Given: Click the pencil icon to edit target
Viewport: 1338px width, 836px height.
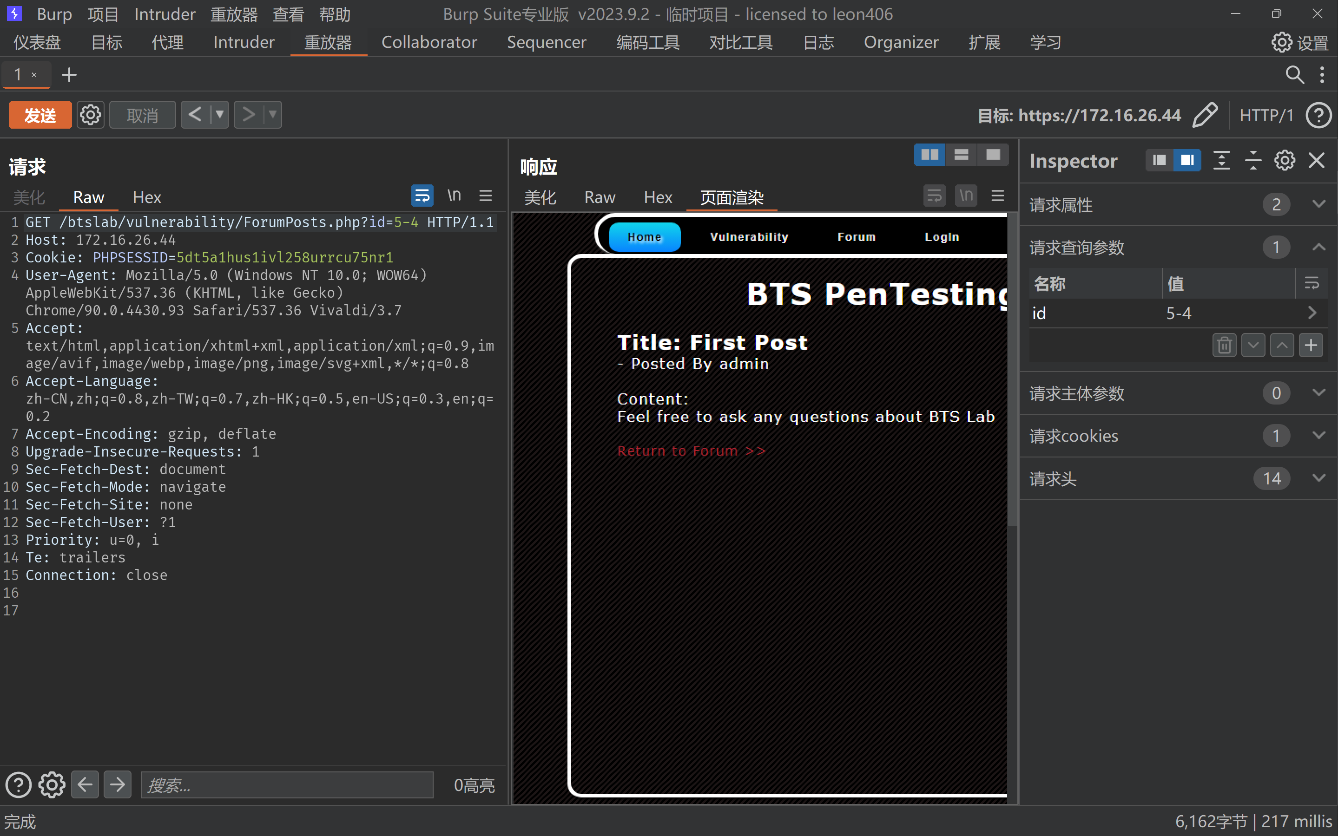Looking at the screenshot, I should pyautogui.click(x=1204, y=115).
